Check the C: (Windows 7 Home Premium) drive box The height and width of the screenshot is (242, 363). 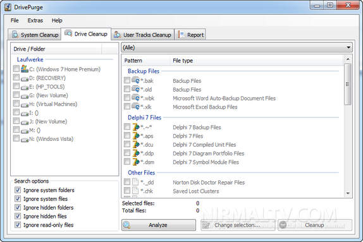16,68
